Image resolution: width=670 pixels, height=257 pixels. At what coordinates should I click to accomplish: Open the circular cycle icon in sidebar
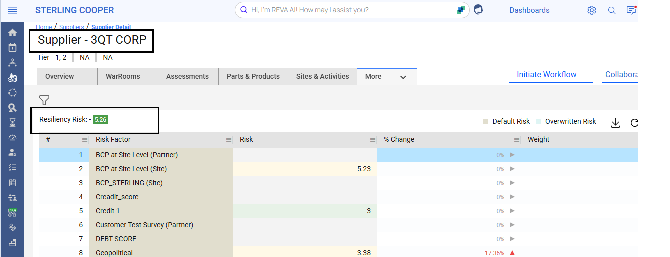pos(12,93)
